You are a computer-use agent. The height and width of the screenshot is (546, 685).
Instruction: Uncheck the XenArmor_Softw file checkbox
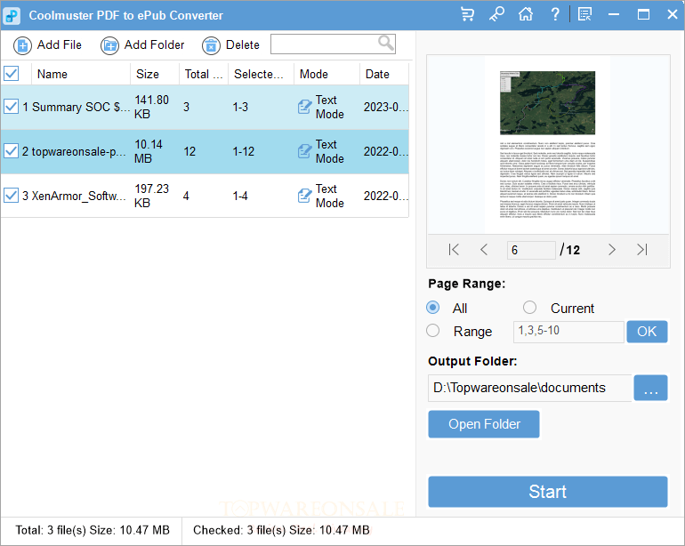point(11,196)
